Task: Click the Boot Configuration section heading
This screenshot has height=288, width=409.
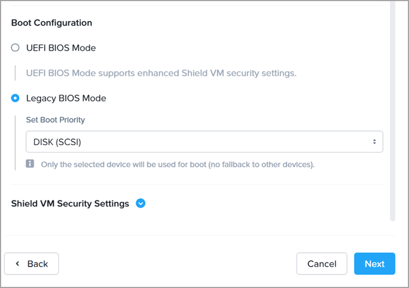Action: pos(51,23)
